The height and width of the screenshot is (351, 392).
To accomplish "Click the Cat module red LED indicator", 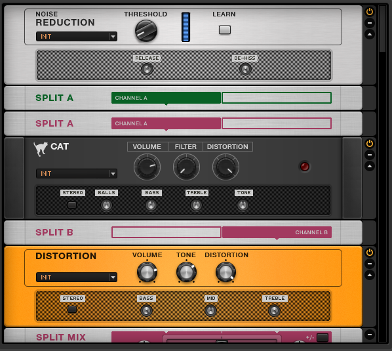I will (305, 167).
